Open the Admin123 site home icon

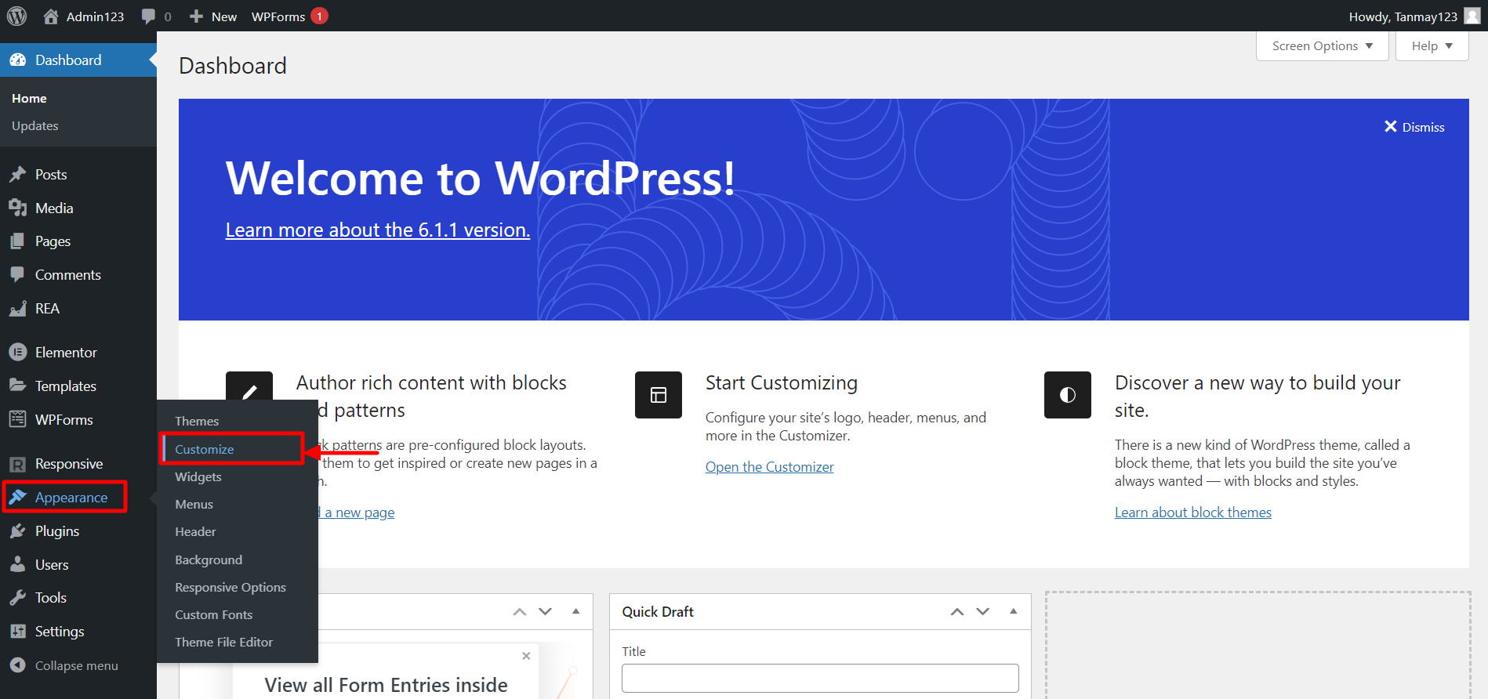pyautogui.click(x=51, y=16)
